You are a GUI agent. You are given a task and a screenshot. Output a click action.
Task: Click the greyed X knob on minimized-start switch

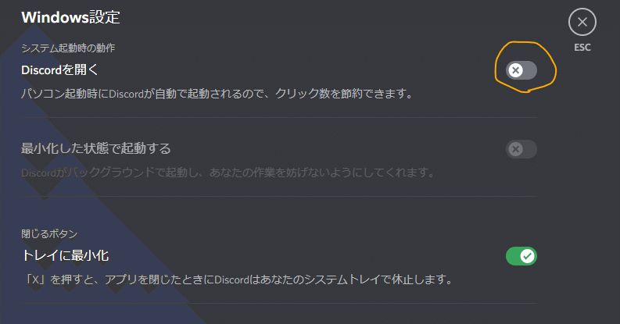coord(515,149)
